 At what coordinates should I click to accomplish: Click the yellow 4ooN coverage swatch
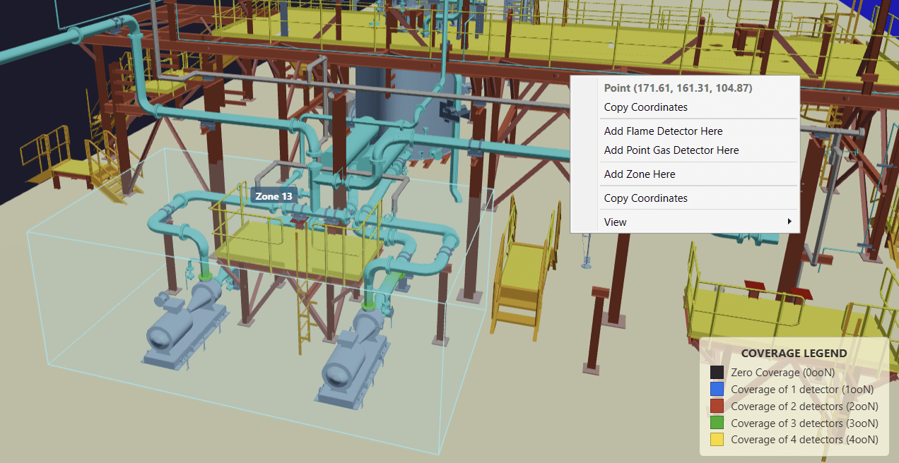click(x=717, y=439)
